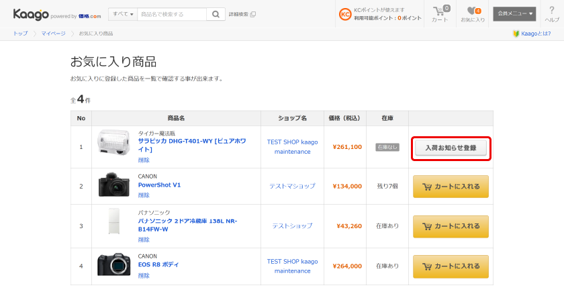Click the Kaagoとは? beginner icon link
564x302 pixels.
point(532,34)
